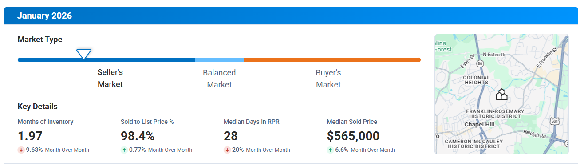
Task: Click the red down arrow beside 9.63%
Action: pos(21,150)
